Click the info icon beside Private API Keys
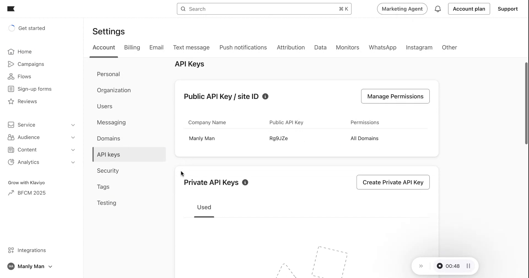529x278 pixels. tap(245, 182)
